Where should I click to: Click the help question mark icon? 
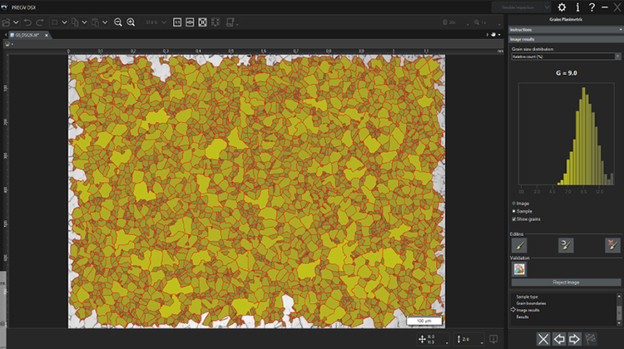[593, 7]
